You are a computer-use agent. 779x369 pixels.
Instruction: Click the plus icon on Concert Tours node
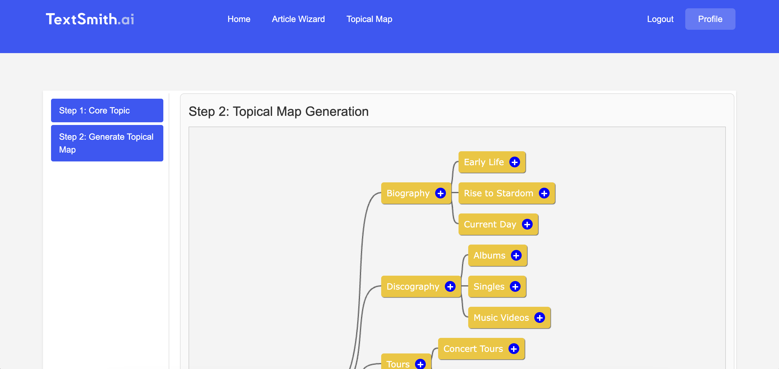tap(514, 349)
